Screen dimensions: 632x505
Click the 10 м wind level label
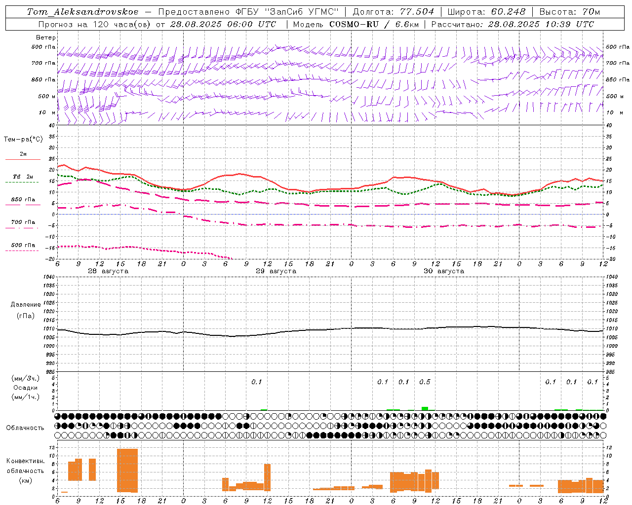[x=47, y=112]
